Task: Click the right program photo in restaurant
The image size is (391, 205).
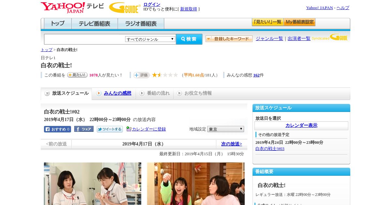Action: [x=196, y=184]
